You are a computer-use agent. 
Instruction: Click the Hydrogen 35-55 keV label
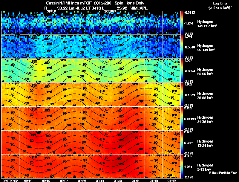pyautogui.click(x=205, y=96)
